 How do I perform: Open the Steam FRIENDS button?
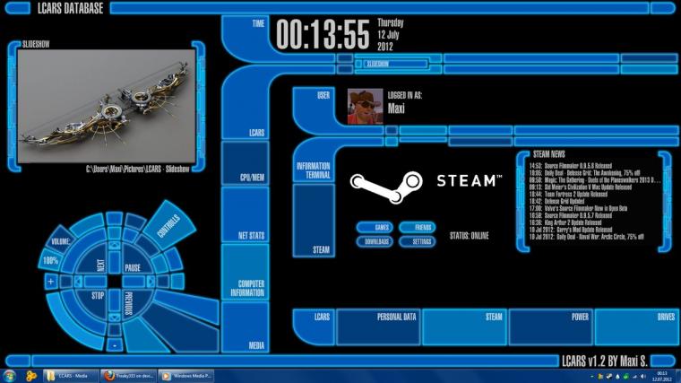[x=417, y=227]
